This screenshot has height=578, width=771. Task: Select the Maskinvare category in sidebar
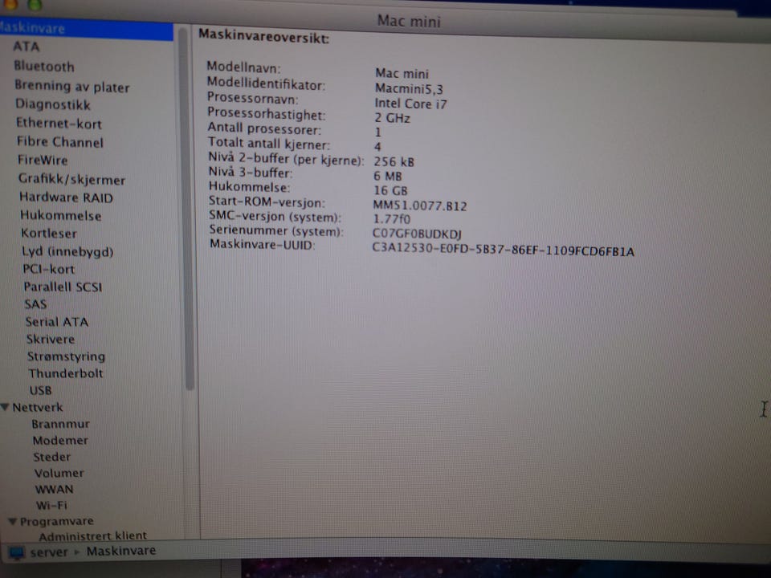click(x=86, y=29)
